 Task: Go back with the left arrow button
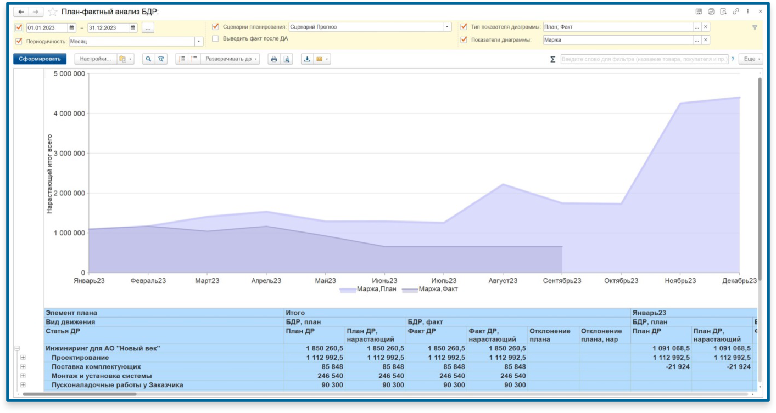pos(21,12)
